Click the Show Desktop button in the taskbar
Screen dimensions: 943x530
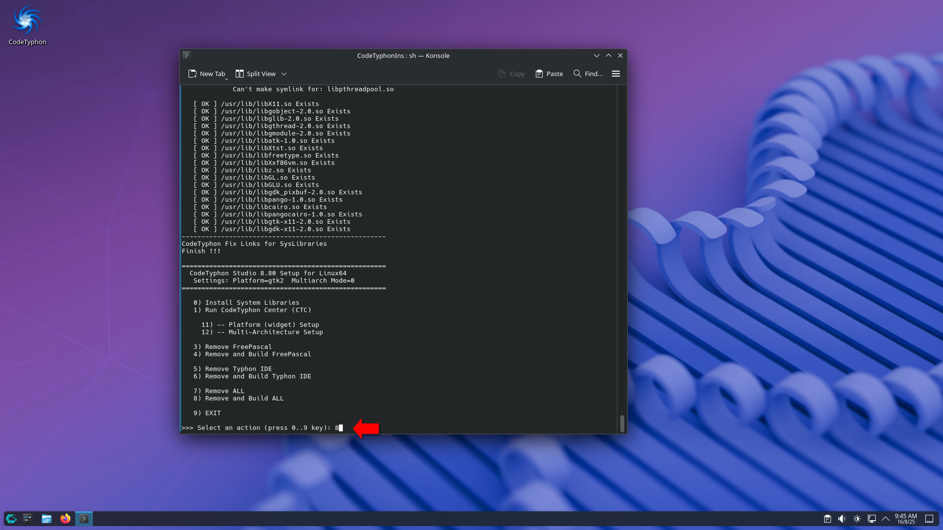pos(929,519)
